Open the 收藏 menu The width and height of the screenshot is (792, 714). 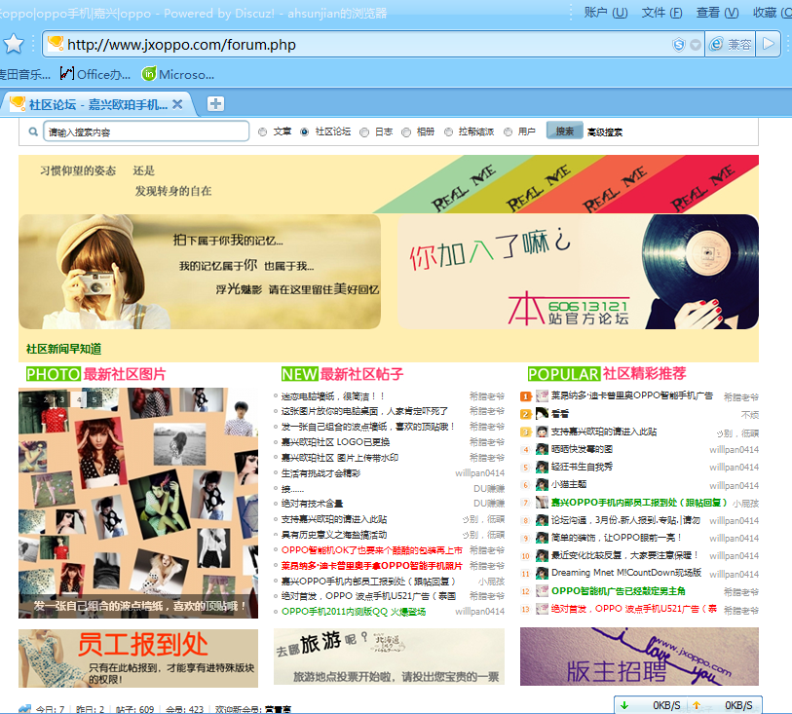tap(772, 12)
